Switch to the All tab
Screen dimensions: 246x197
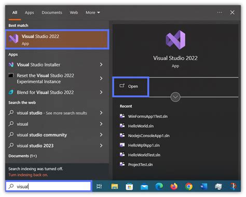tap(15, 12)
